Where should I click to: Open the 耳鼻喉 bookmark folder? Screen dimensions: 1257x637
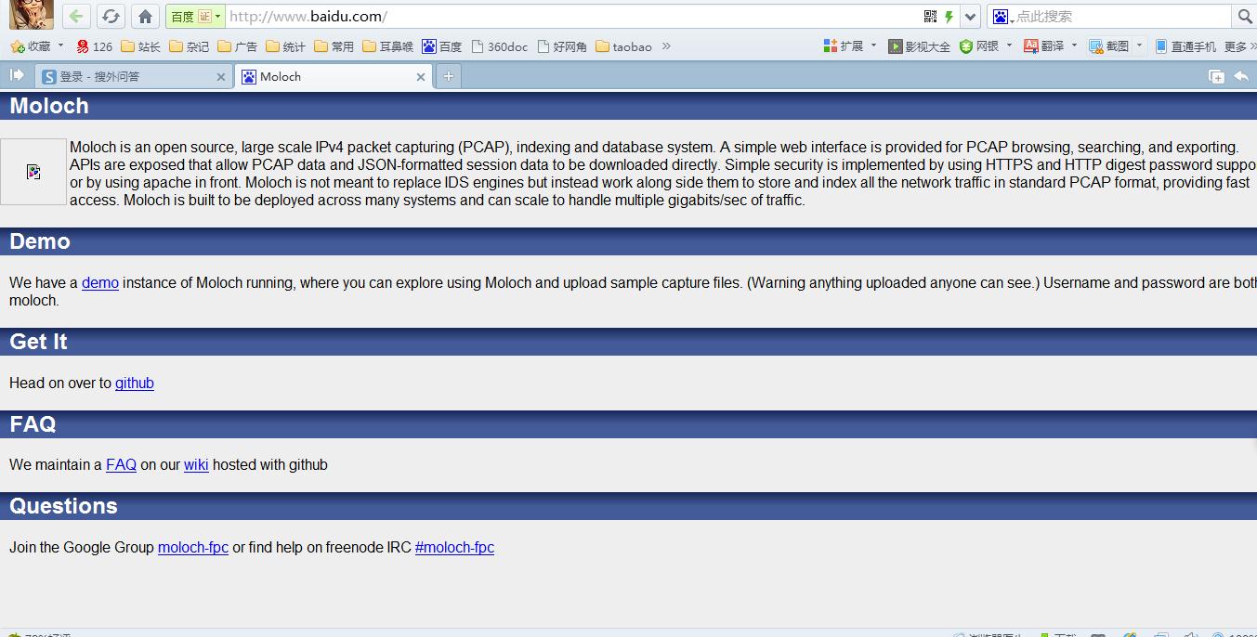point(387,46)
